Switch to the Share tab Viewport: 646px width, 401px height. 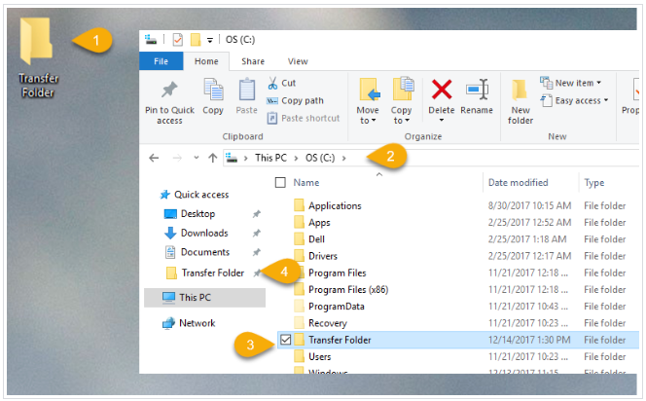click(253, 61)
